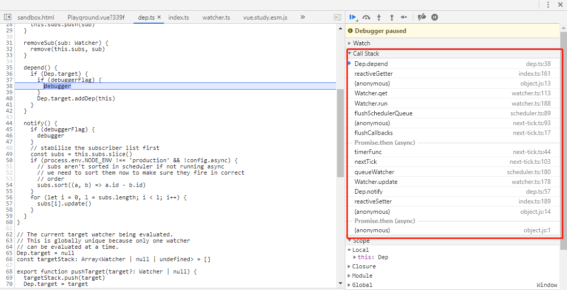Viewport: 567px width, 290px height.
Task: Click the Step button in debugger toolbar
Action: [404, 17]
